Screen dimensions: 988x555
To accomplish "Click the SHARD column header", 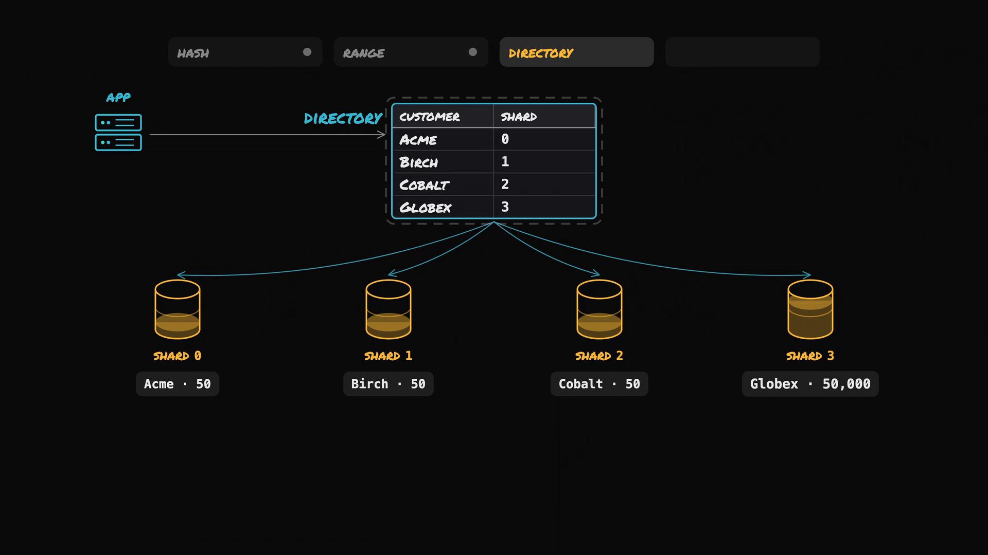I will [544, 116].
